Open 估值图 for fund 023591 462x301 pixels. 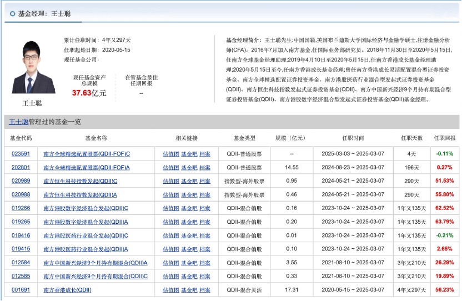(x=171, y=154)
